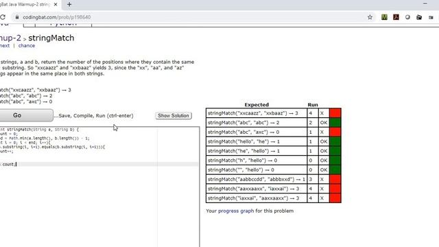This screenshot has height=247, width=439.
Task: Click red status cell for "aabbccdd" test
Action: click(335, 179)
